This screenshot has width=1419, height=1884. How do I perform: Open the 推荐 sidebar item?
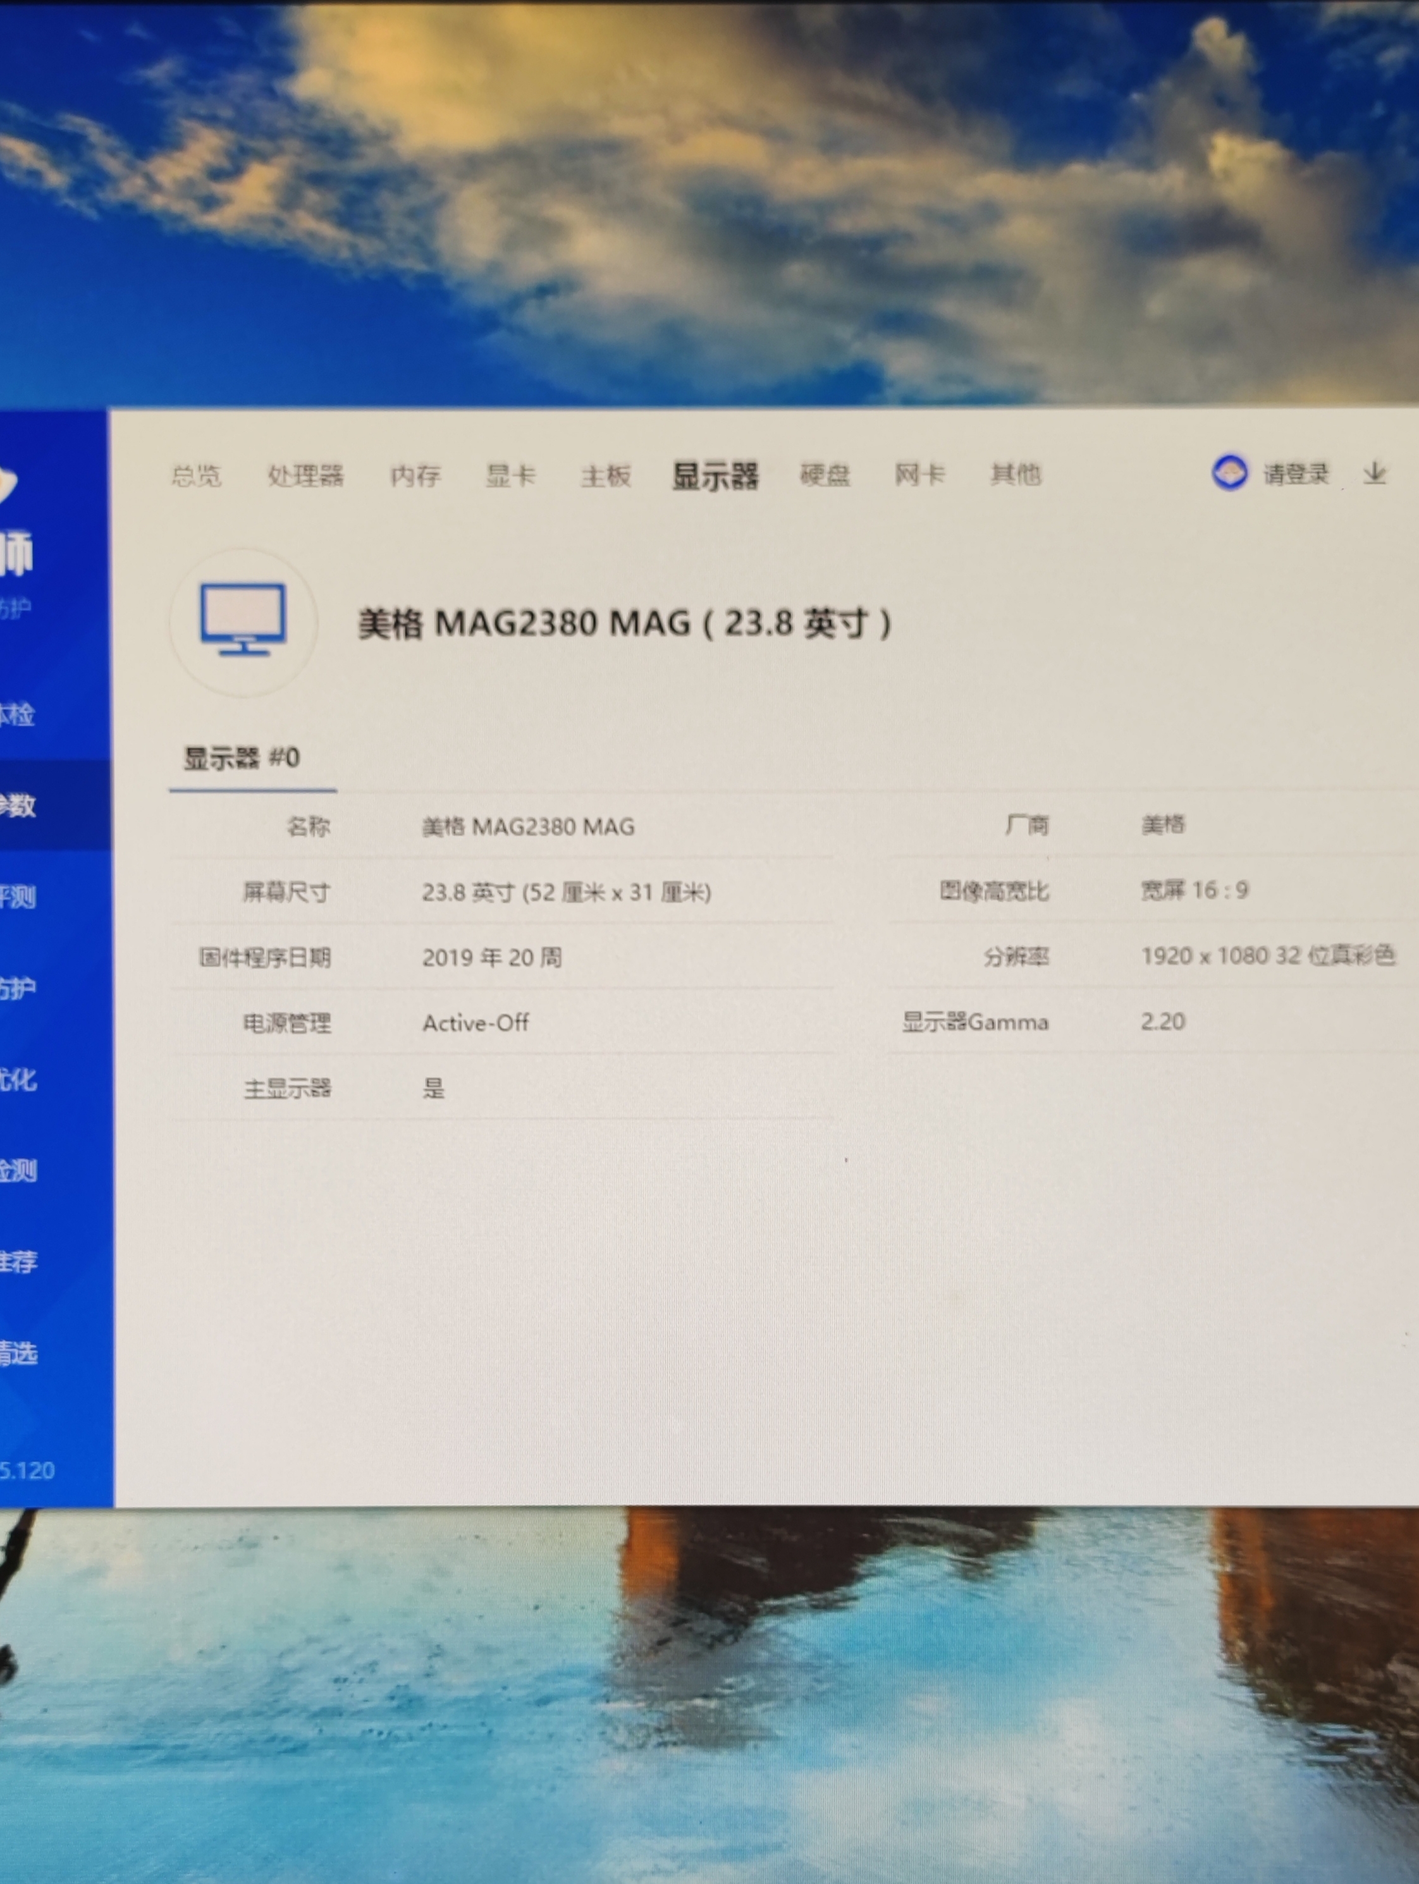click(x=19, y=1261)
